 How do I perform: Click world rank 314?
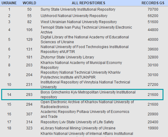pyautogui.click(x=29, y=122)
